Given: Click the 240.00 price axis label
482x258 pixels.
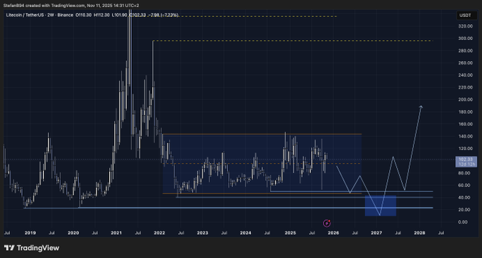Looking at the screenshot, I should 465,75.
